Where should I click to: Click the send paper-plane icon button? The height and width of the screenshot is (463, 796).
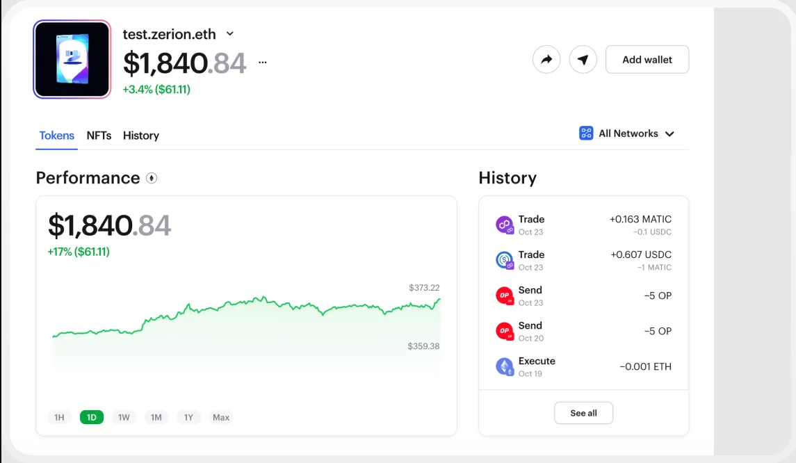click(583, 59)
